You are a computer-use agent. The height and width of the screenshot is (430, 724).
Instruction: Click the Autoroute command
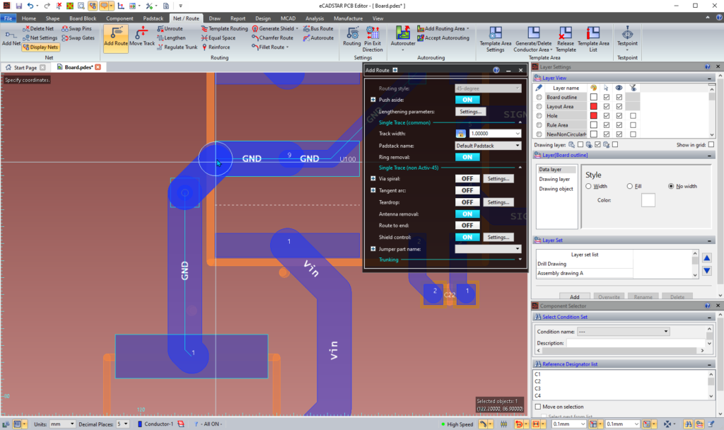point(318,38)
